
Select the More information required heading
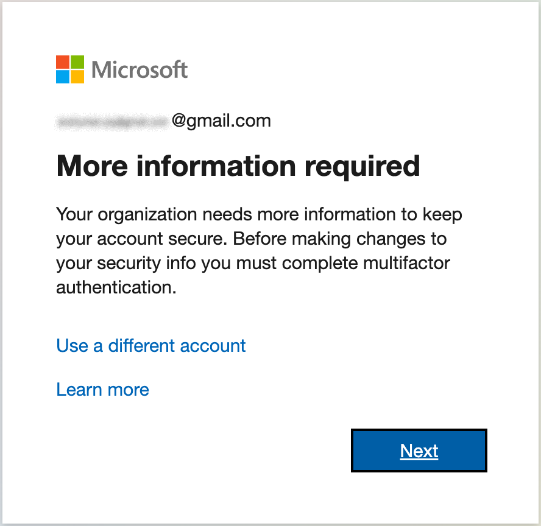(x=238, y=166)
